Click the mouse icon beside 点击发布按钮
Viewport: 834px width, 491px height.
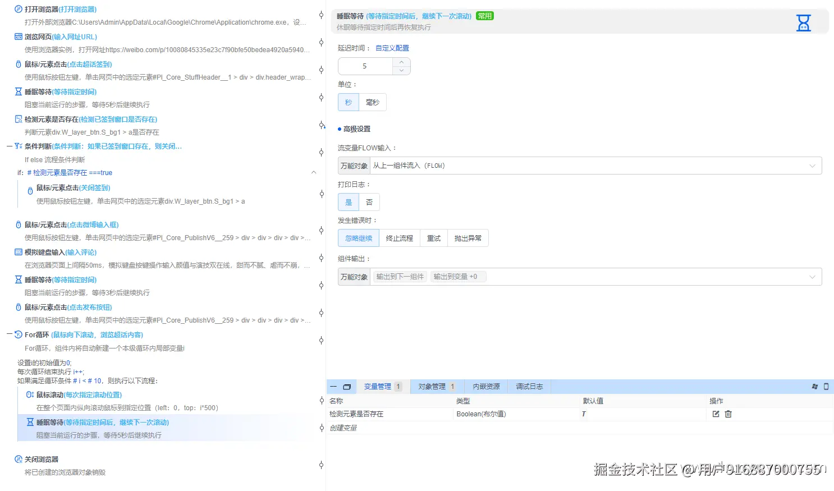click(19, 308)
